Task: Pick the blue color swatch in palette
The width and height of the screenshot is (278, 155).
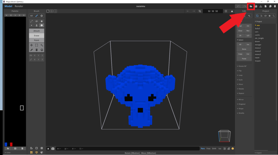Action: (x=6, y=144)
